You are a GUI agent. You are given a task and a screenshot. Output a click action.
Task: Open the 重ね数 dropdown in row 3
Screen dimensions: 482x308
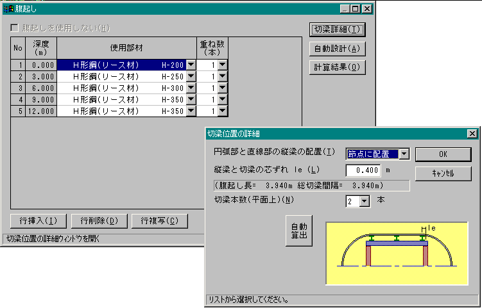(x=222, y=88)
